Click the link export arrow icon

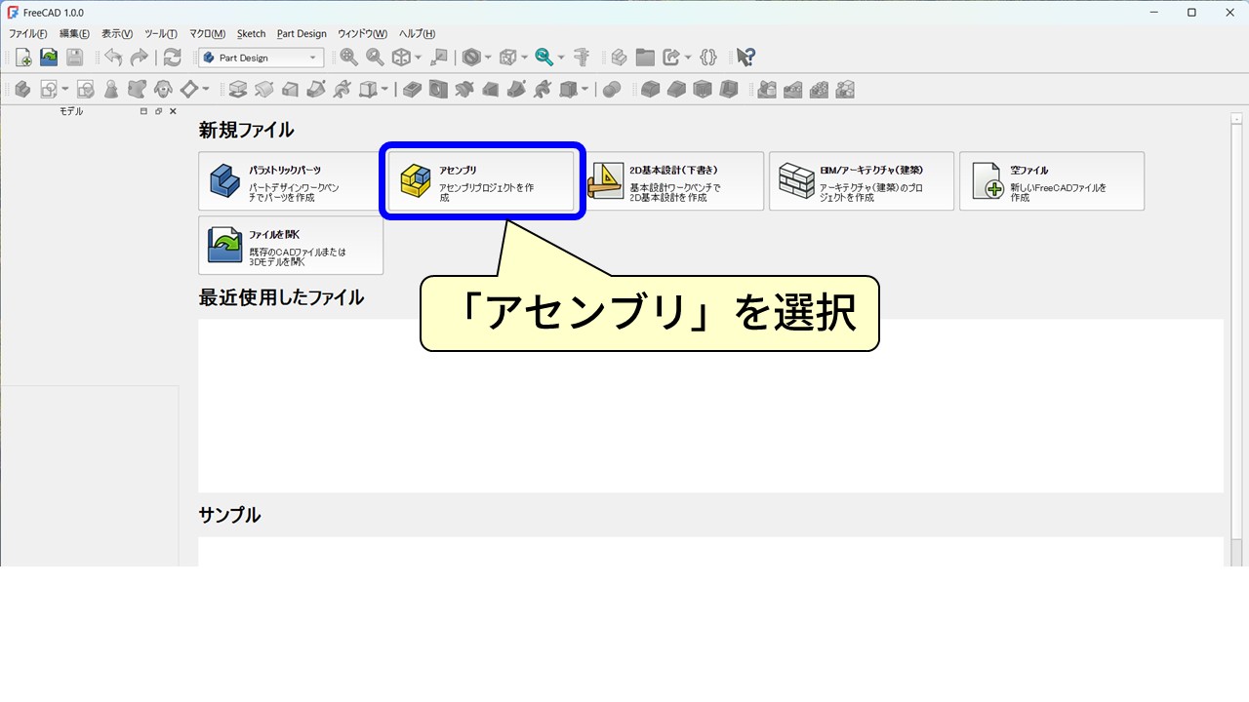point(671,58)
